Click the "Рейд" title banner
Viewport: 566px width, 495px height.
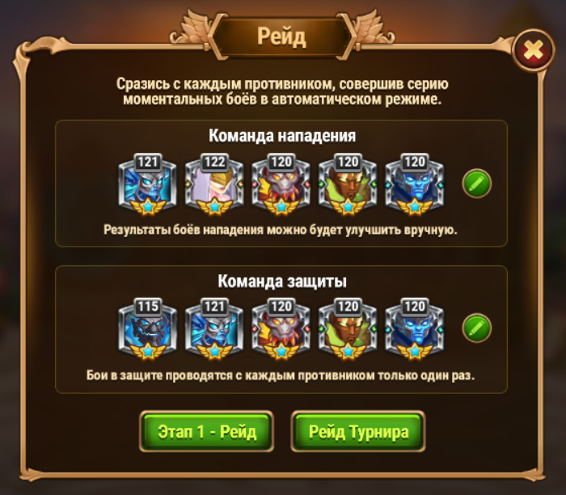point(281,36)
